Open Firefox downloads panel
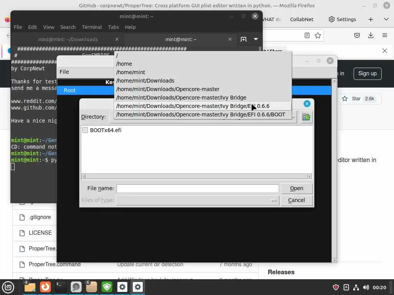 tap(371, 35)
